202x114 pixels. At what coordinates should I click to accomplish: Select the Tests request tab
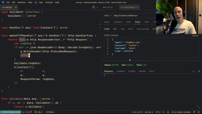[146, 22]
